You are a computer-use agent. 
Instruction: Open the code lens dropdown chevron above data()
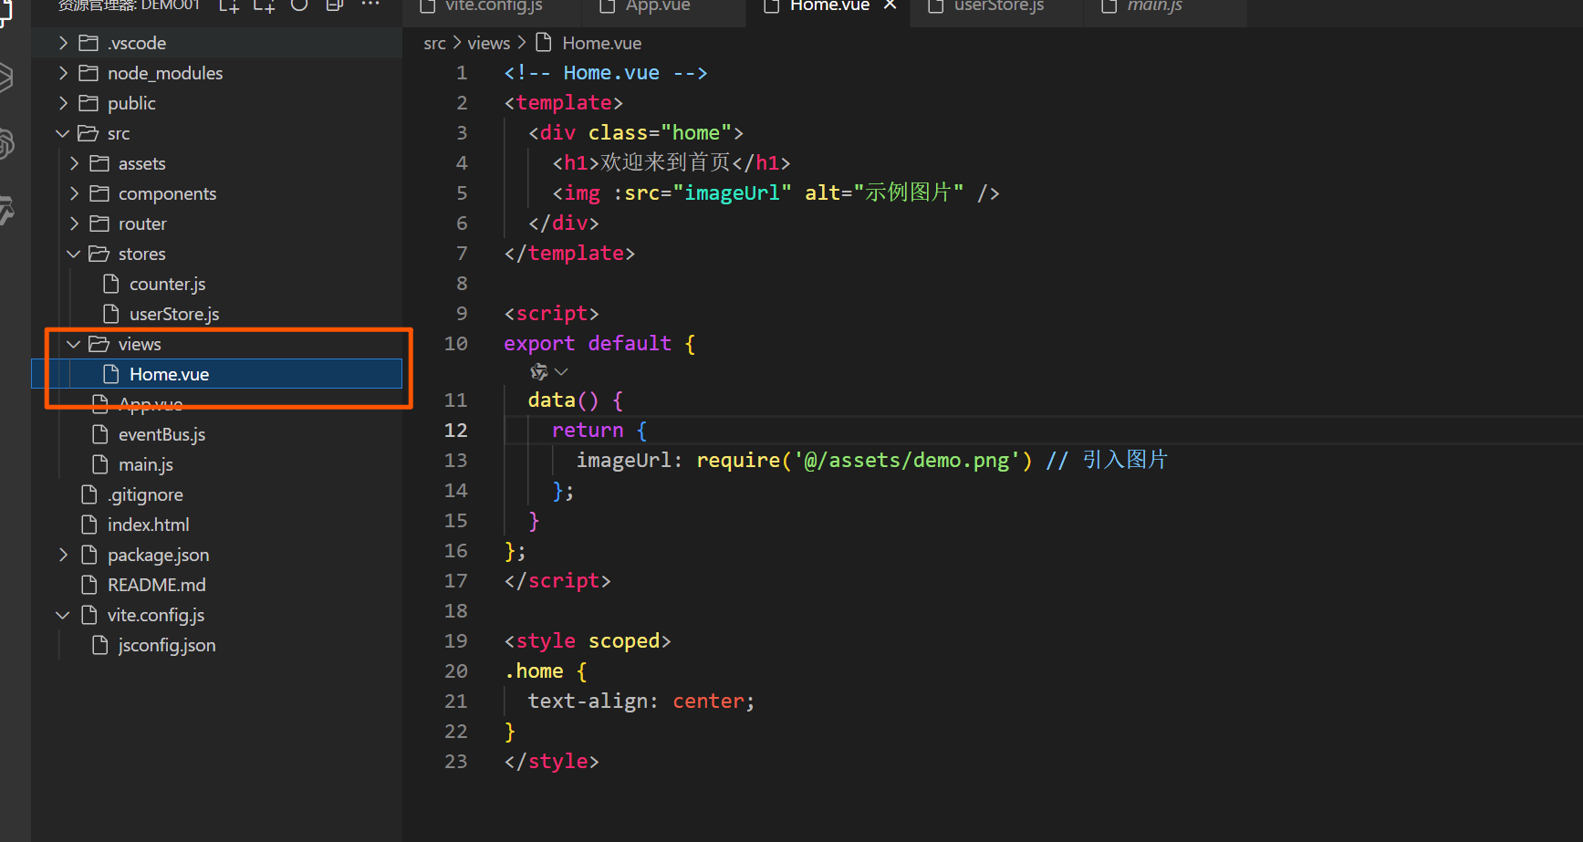point(561,371)
